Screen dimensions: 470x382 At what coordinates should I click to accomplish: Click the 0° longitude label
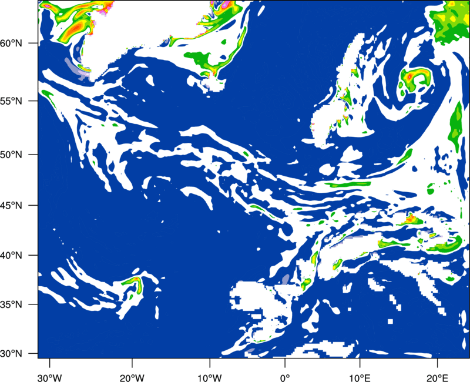pyautogui.click(x=285, y=378)
